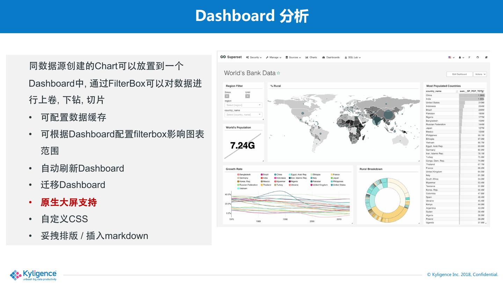Image resolution: width=503 pixels, height=283 pixels.
Task: Toggle the Until date filter button
Action: coord(248,96)
